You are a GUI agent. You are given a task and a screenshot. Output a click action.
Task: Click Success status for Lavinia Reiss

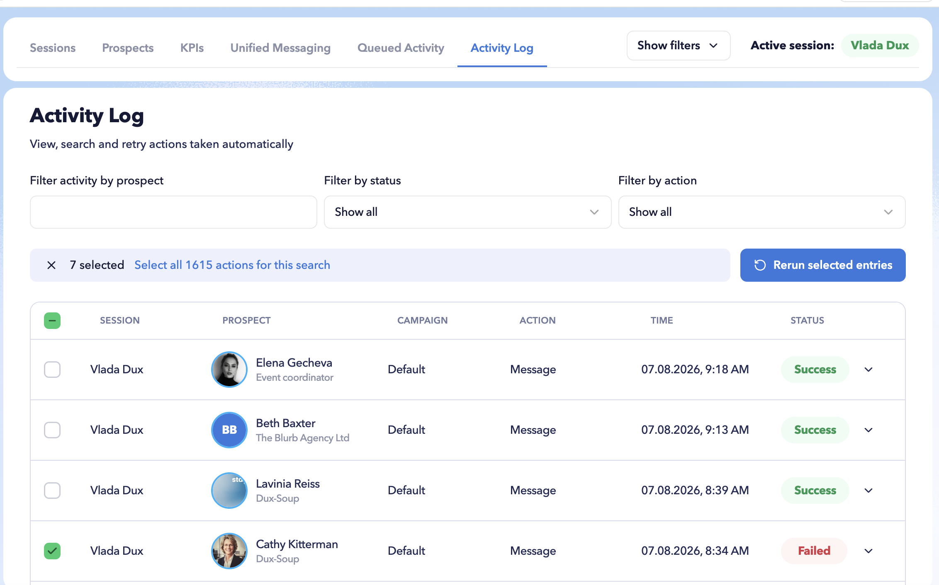point(815,491)
